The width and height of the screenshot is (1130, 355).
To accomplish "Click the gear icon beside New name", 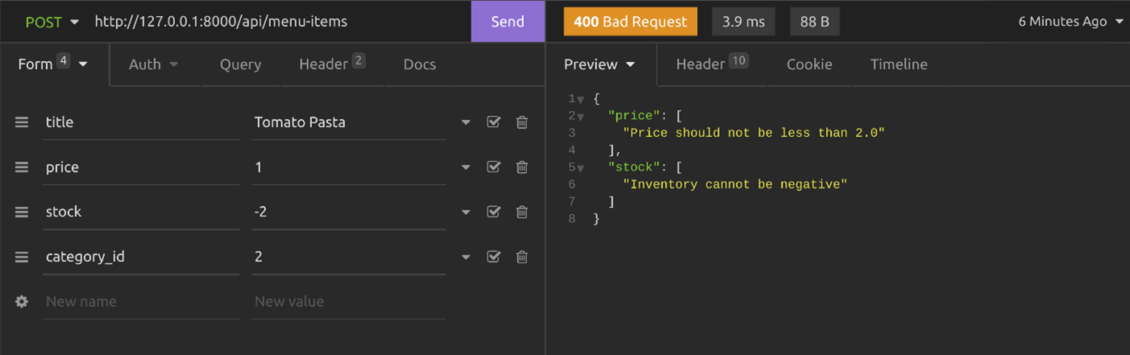I will coord(22,301).
